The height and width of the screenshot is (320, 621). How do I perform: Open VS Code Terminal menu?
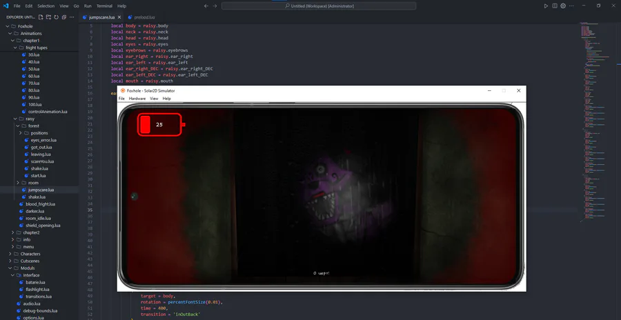point(104,6)
